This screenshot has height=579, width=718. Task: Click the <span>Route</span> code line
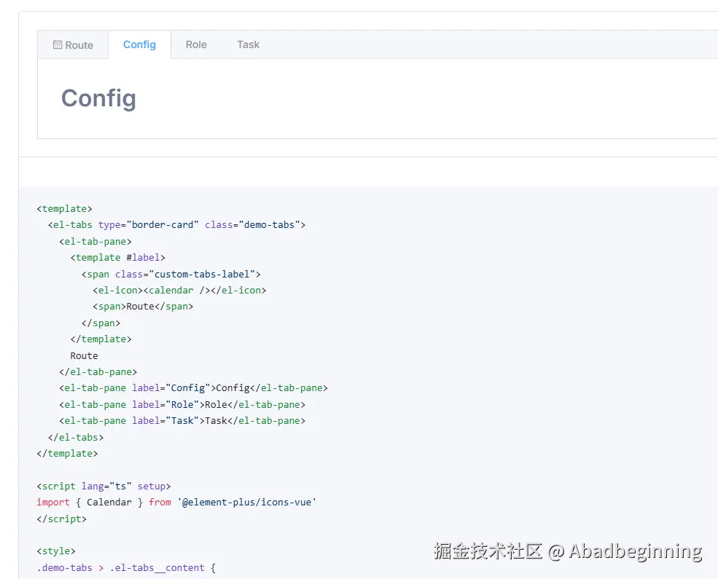click(143, 307)
